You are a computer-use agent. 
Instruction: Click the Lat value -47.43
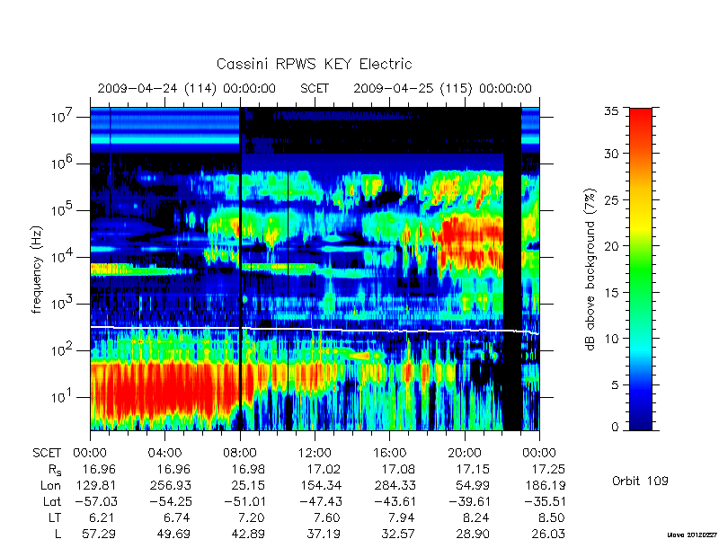click(x=320, y=501)
